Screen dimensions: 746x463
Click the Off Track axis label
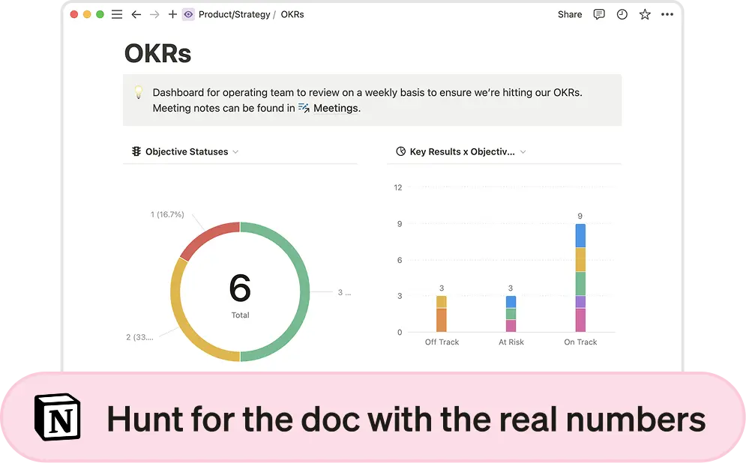pyautogui.click(x=442, y=342)
